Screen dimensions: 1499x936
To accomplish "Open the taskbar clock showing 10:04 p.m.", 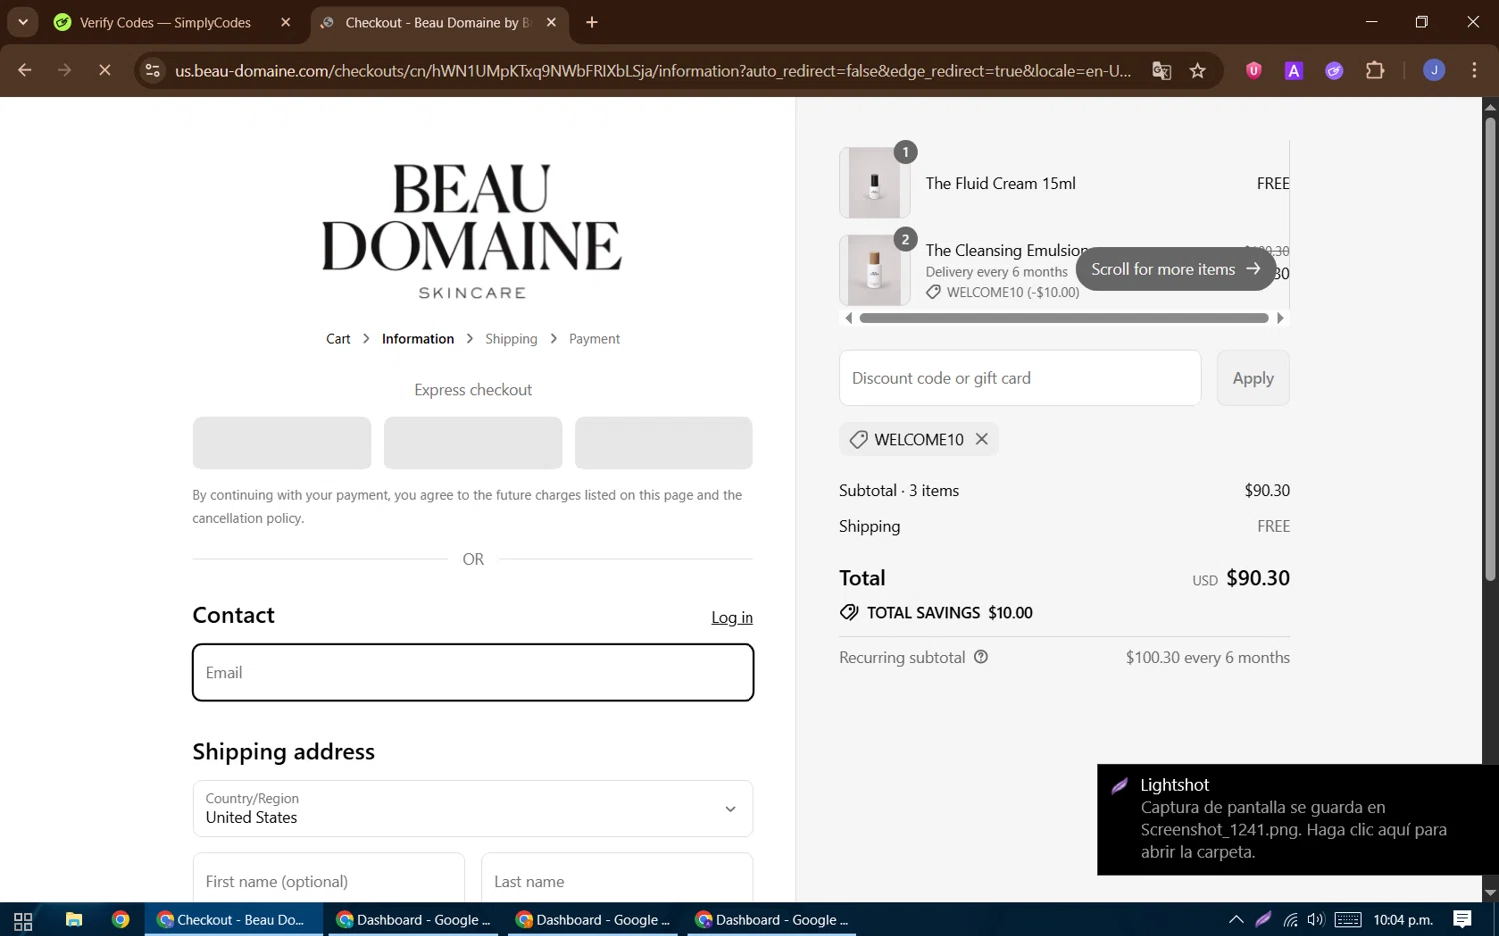I will pyautogui.click(x=1403, y=920).
